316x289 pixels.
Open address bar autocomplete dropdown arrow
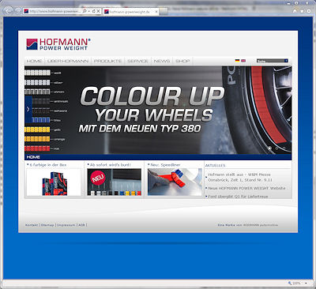[x=89, y=11]
